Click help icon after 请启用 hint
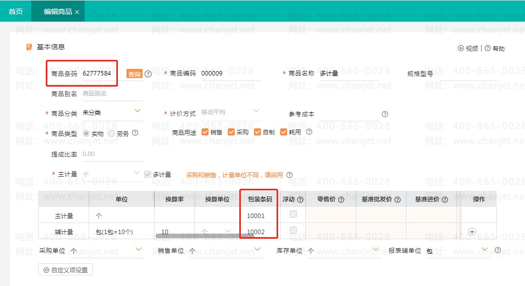Screen dimensions: 525x286 [290, 175]
